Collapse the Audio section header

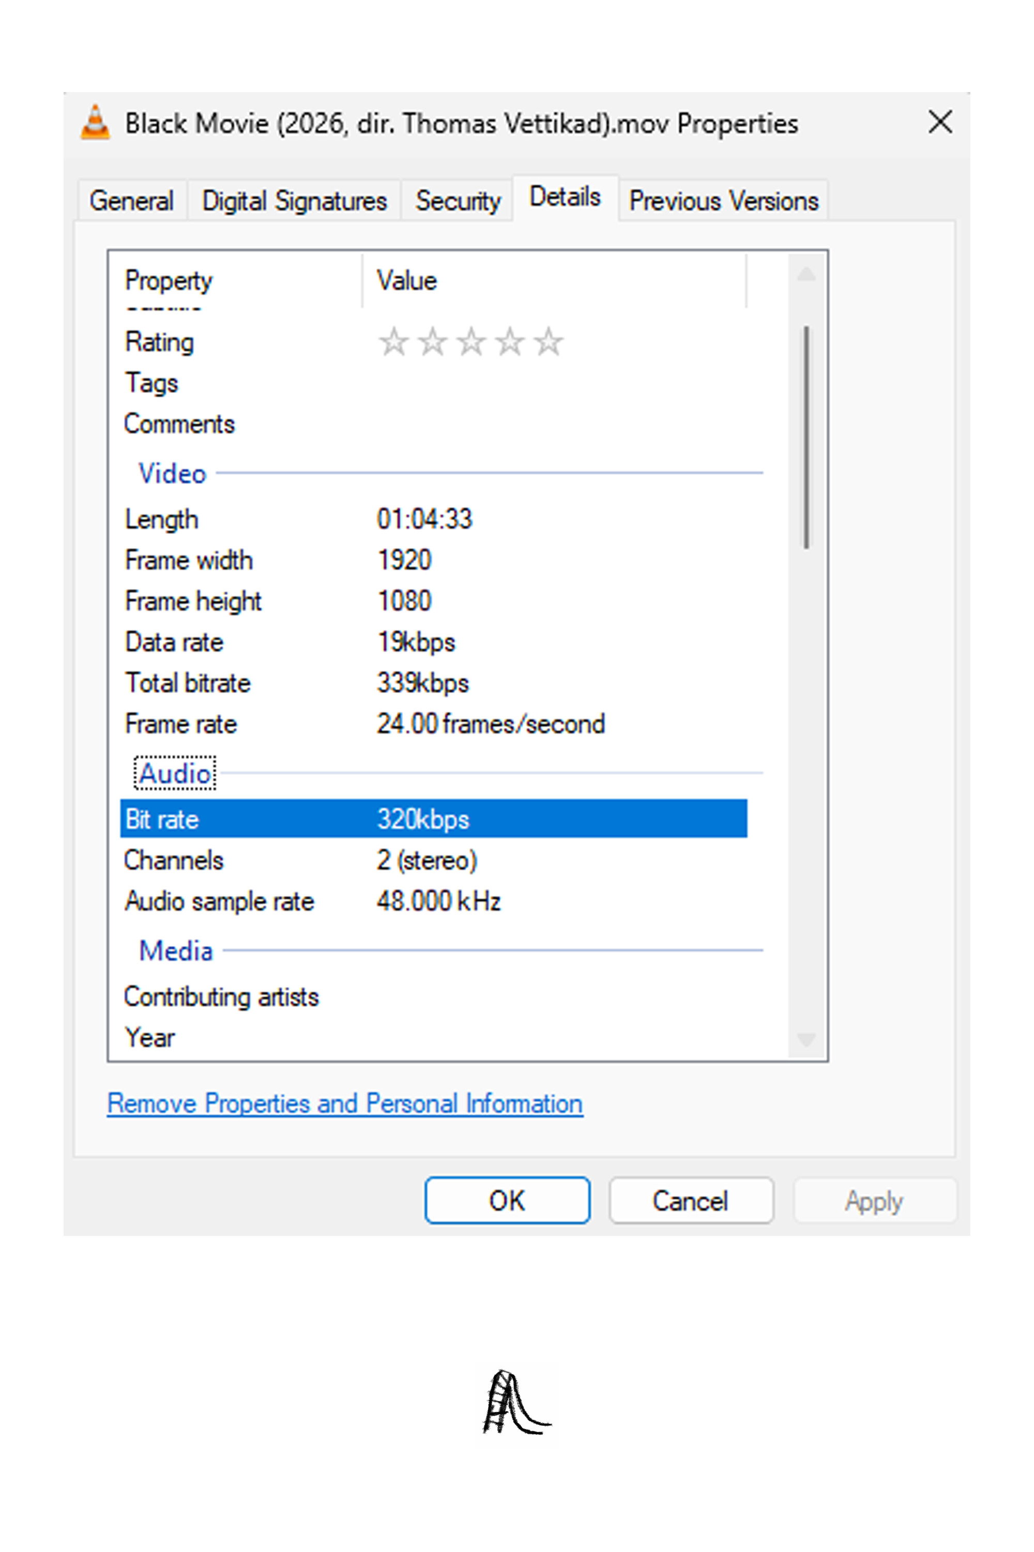(x=175, y=773)
